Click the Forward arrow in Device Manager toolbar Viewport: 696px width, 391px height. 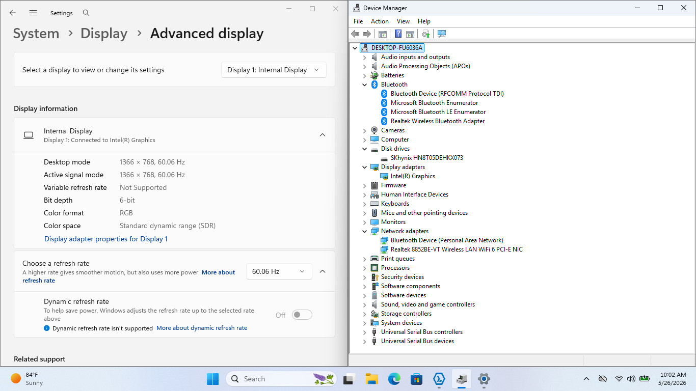coord(367,34)
